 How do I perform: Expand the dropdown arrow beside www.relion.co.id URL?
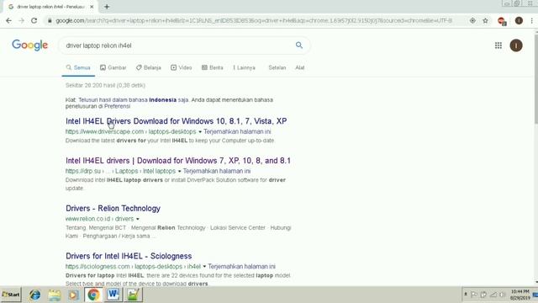click(138, 219)
